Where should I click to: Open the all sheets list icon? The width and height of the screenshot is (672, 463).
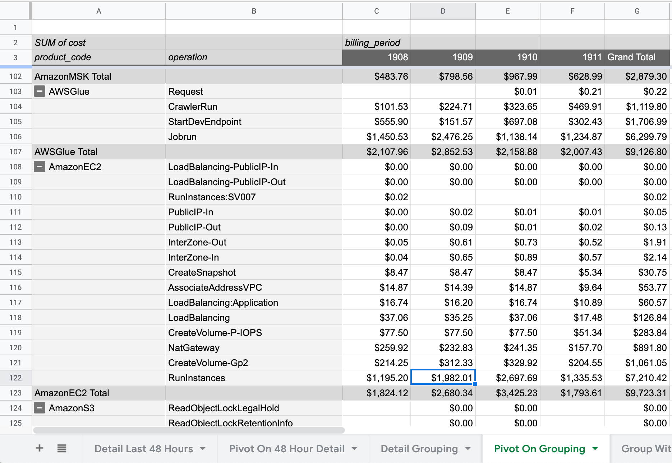tap(62, 448)
